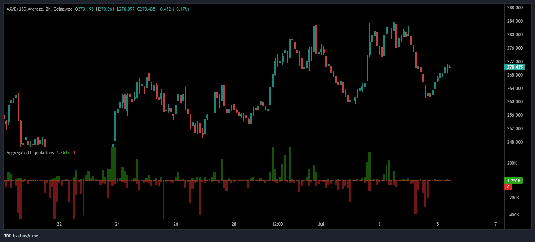Select the green liquidations value tag 1.351K
This screenshot has height=242, width=535.
click(x=513, y=181)
